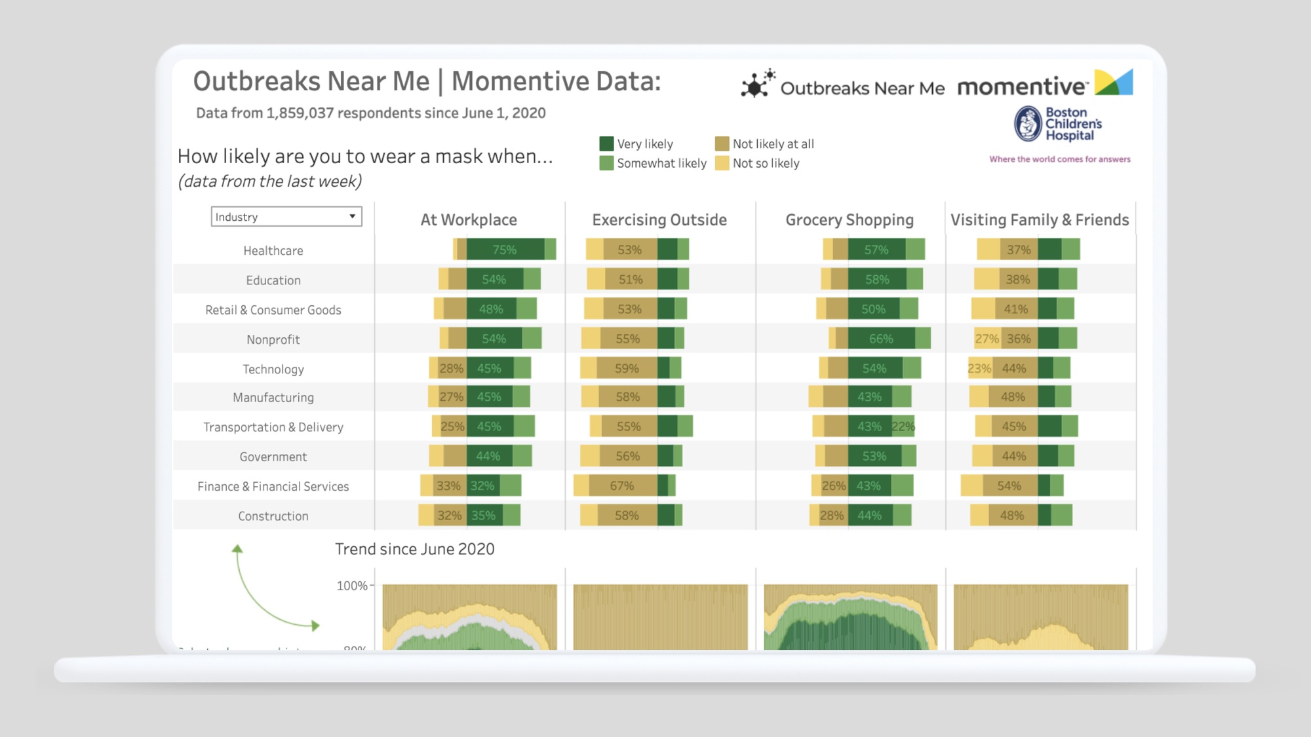Click the Healthcare row label
Image resolution: width=1311 pixels, height=737 pixels.
pyautogui.click(x=273, y=251)
